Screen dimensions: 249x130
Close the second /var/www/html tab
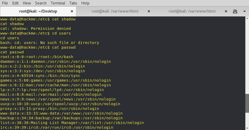149,11
